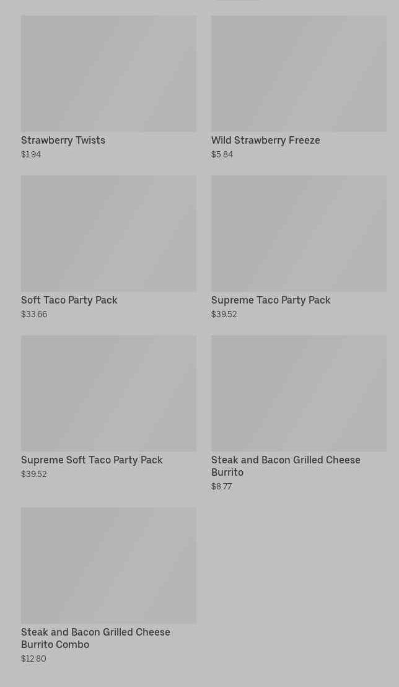View the Steak and Bacon Grilled Cheese Burrito image
The width and height of the screenshot is (399, 687).
click(299, 393)
